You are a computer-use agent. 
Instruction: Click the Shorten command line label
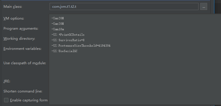pyautogui.click(x=23, y=91)
